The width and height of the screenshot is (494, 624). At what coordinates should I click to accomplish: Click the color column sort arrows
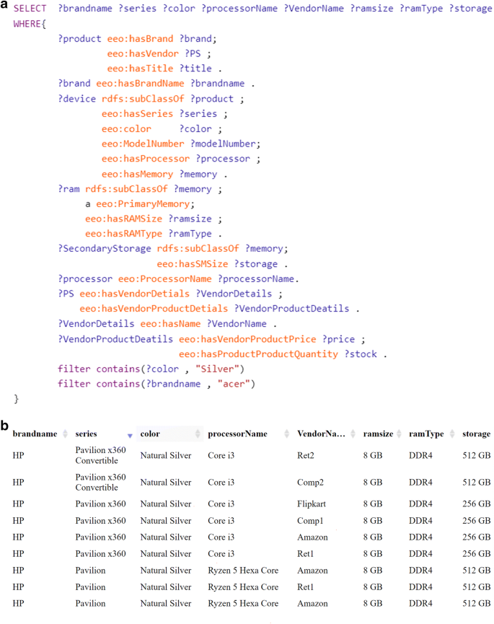[x=198, y=434]
